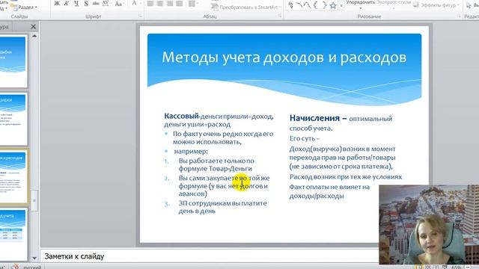Image resolution: width=479 pixels, height=269 pixels.
Task: Select the curve shape
Action: (x=308, y=5)
